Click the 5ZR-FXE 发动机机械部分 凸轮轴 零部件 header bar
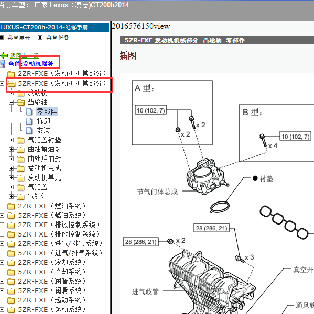Screen dimensions: 314x314 tap(216, 40)
